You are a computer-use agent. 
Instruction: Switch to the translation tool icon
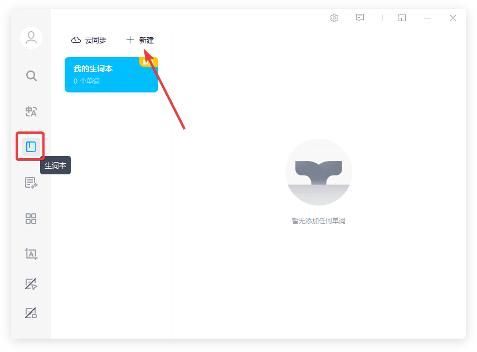click(31, 111)
